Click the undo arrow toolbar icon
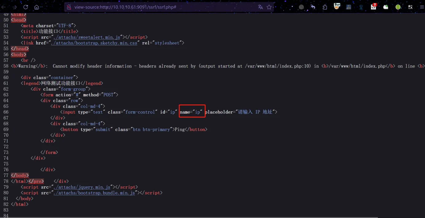Viewport: 425px width, 218px height. [x=313, y=7]
